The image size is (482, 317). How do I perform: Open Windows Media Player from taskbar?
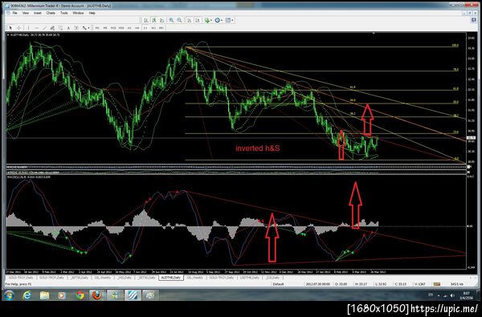tap(62, 295)
